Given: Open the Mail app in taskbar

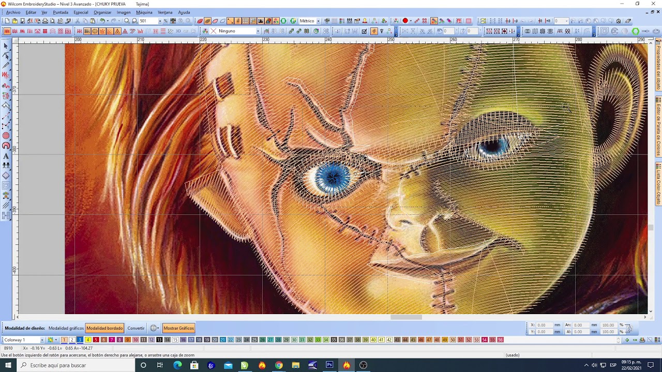Looking at the screenshot, I should click(x=228, y=365).
